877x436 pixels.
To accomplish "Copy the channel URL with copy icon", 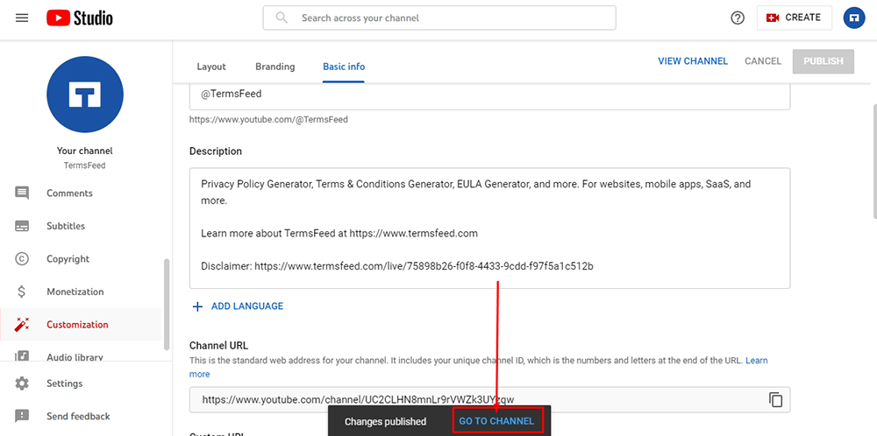I will point(775,400).
